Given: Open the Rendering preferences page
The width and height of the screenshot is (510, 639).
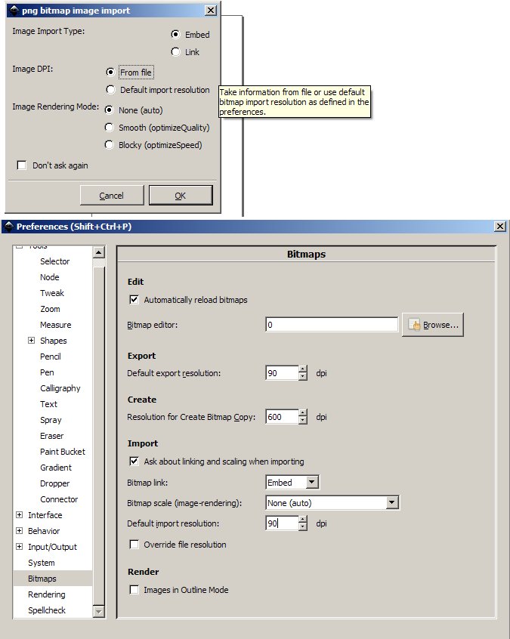Looking at the screenshot, I should pos(47,594).
